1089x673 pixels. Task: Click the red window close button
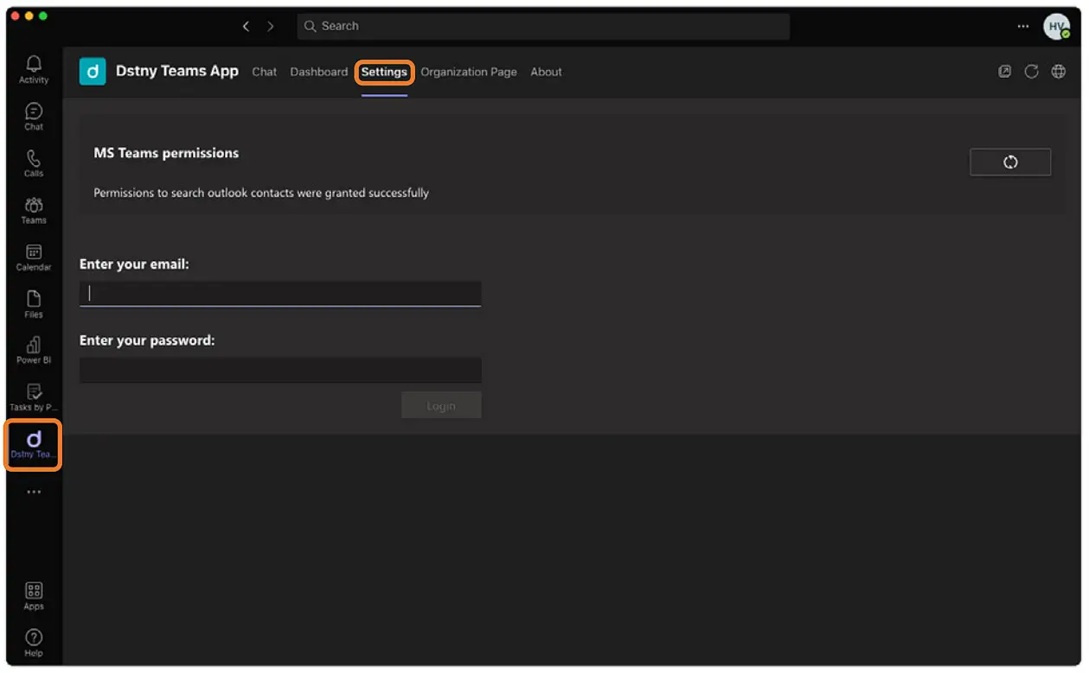pos(15,16)
